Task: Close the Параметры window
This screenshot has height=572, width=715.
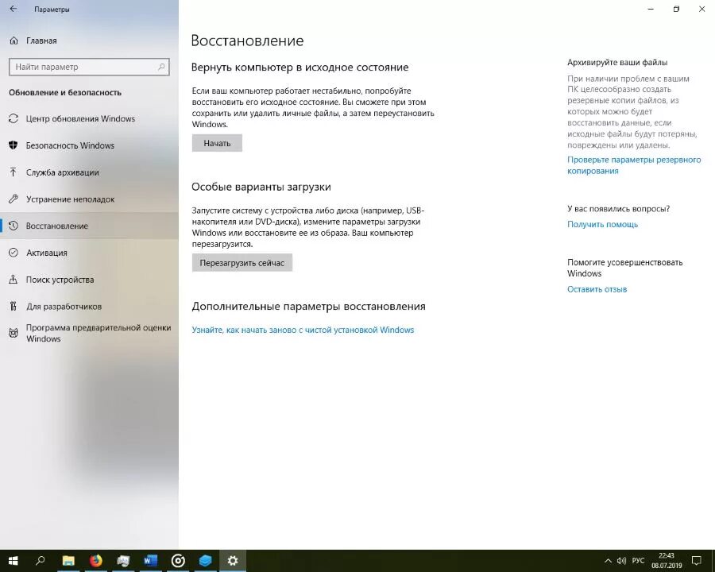Action: coord(701,9)
